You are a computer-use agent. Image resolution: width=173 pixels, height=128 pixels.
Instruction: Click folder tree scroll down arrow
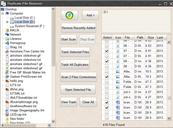[x=53, y=121]
